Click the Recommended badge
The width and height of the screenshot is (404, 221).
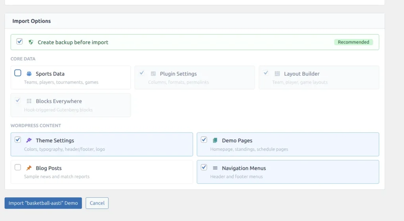353,42
